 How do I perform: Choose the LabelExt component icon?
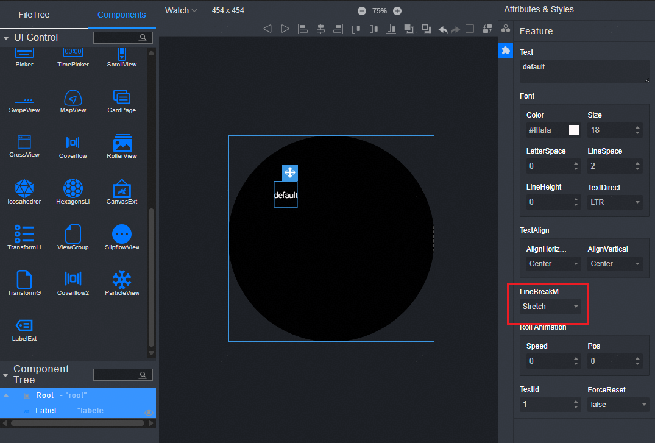[x=24, y=325]
